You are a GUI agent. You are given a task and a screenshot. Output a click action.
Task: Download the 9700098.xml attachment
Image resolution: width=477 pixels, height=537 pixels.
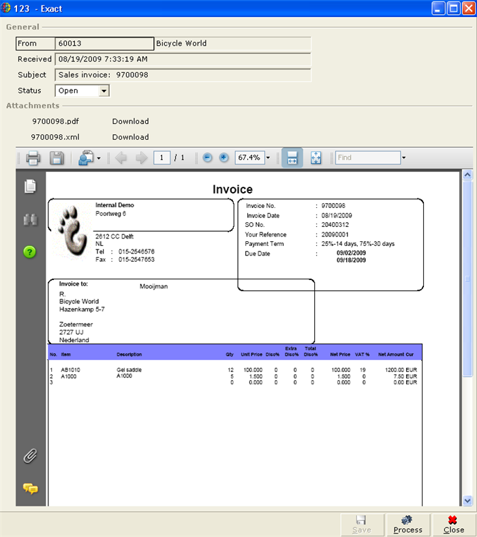[x=130, y=137]
